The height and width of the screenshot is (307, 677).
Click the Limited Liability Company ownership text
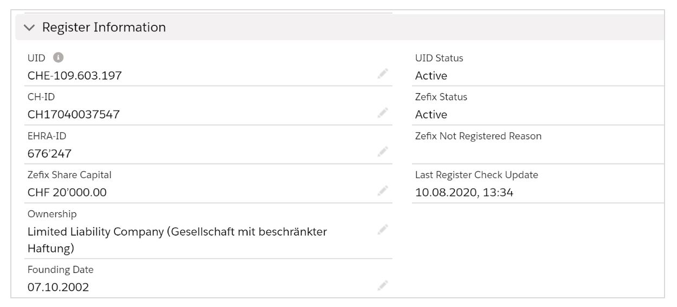click(x=177, y=232)
